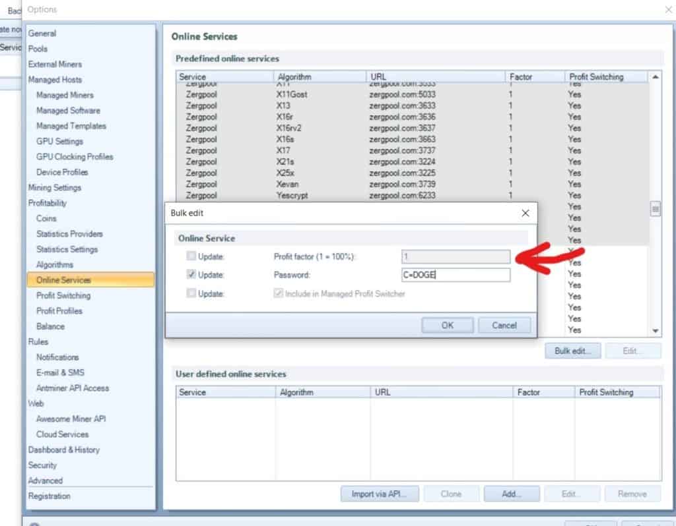This screenshot has height=526, width=676.
Task: Select External Miners in sidebar
Action: click(55, 65)
